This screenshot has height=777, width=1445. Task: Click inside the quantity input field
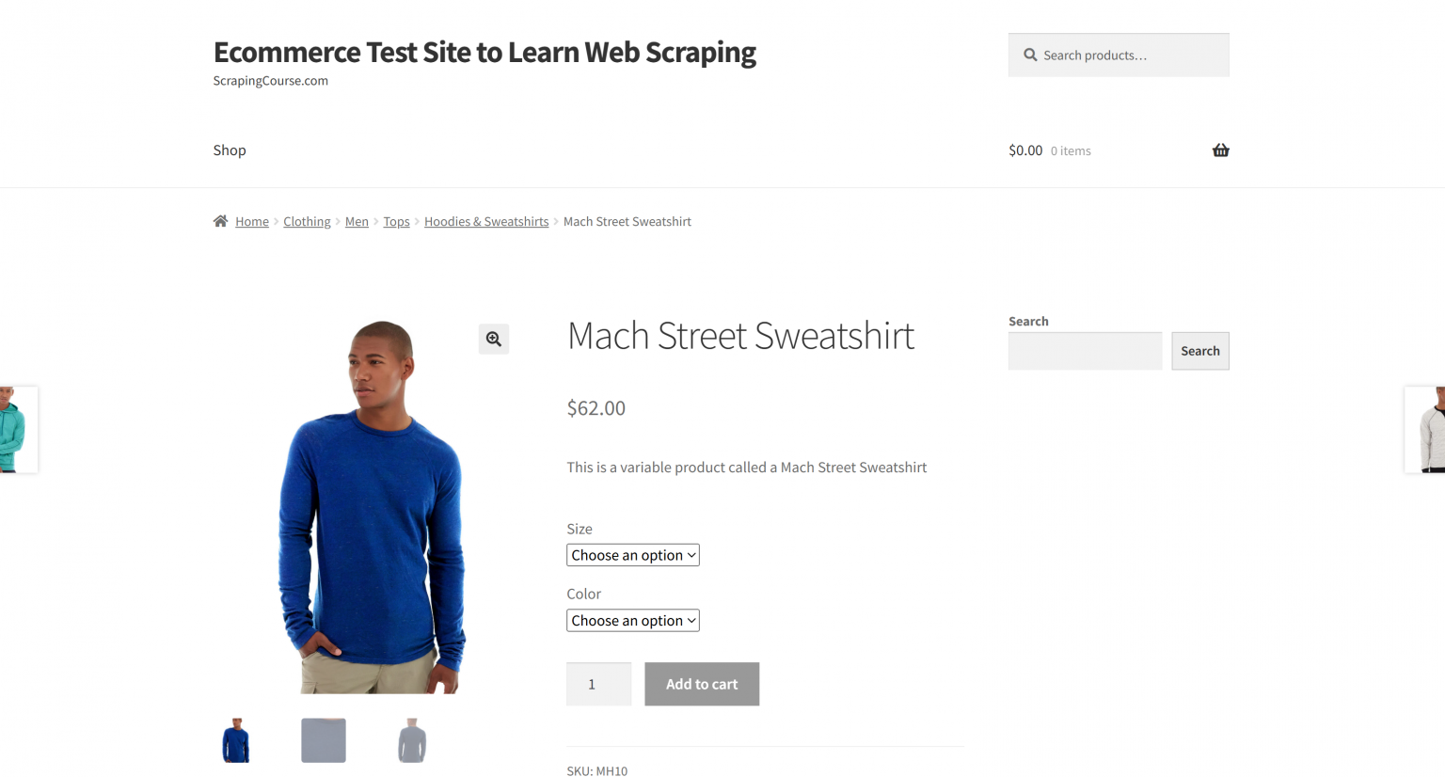click(x=598, y=684)
